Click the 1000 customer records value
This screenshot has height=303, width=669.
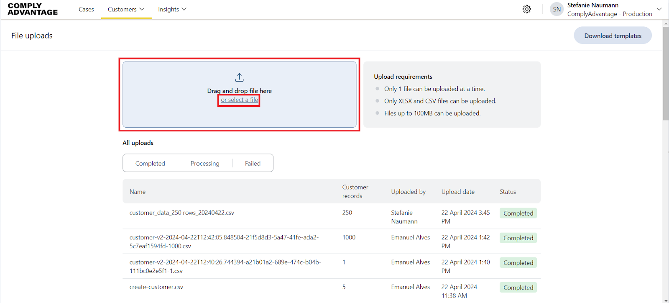coord(349,237)
